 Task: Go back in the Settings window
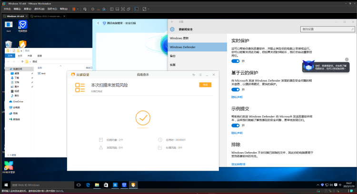pos(172,22)
